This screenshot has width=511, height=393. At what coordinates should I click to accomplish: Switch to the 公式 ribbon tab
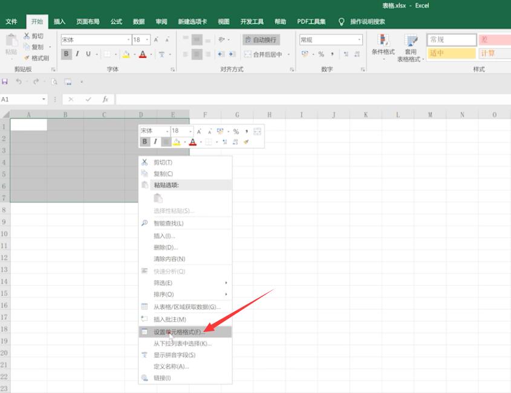[x=116, y=22]
